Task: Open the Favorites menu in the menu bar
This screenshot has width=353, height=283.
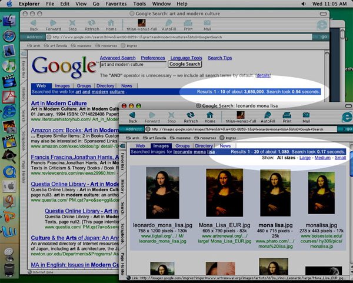Action: point(116,4)
